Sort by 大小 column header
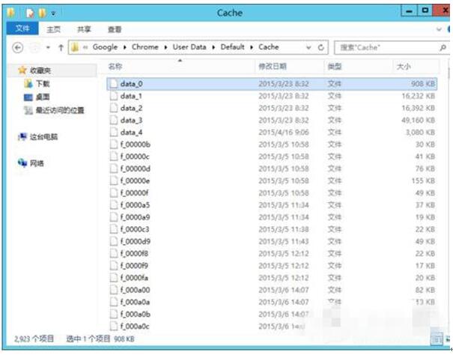Screen dimensions: 453x355 click(404, 67)
